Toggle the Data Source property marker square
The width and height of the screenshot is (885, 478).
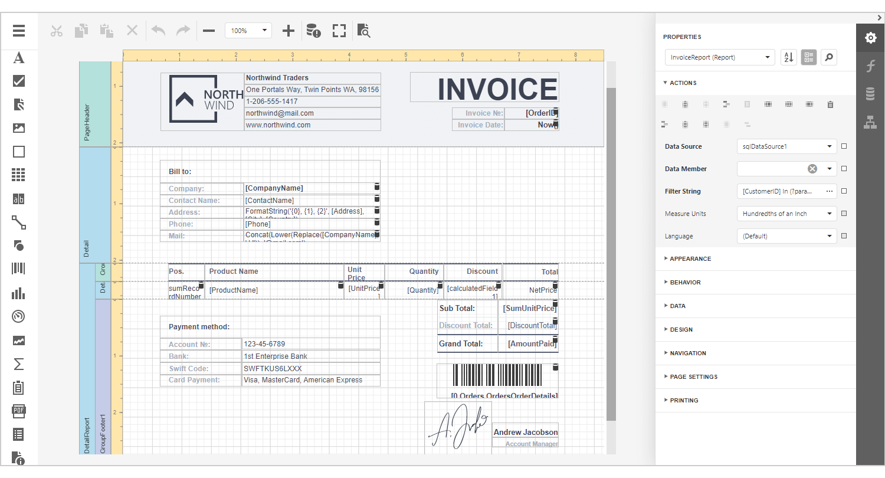[844, 146]
